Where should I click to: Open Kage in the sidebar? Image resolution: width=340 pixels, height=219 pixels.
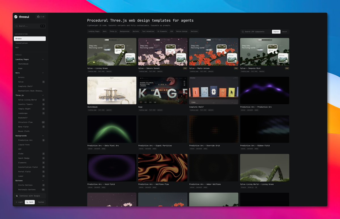[20, 69]
